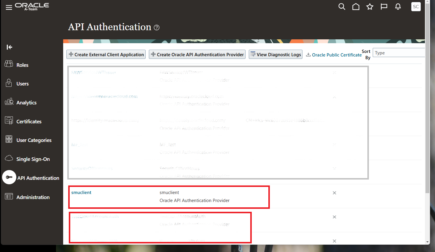Open Notifications bell icon

[398, 7]
